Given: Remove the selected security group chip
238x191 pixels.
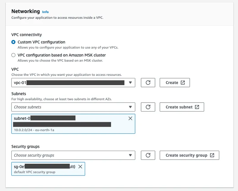Looking at the screenshot, I should coord(80,167).
